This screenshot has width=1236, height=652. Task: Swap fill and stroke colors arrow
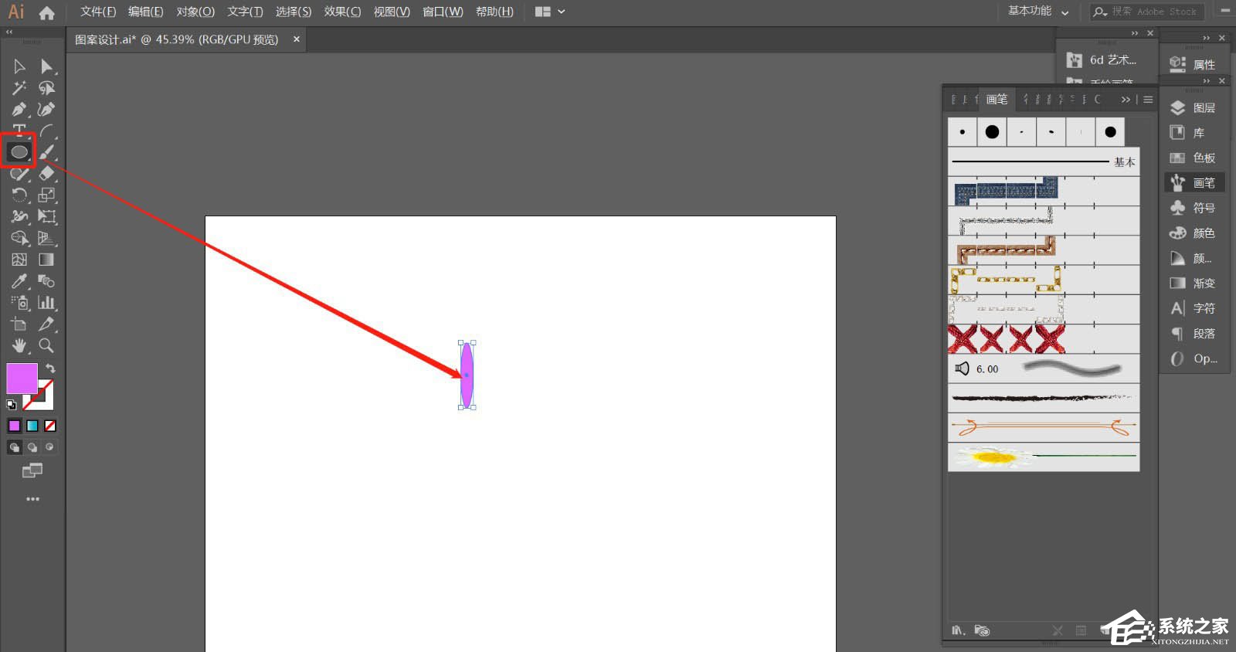pyautogui.click(x=50, y=368)
